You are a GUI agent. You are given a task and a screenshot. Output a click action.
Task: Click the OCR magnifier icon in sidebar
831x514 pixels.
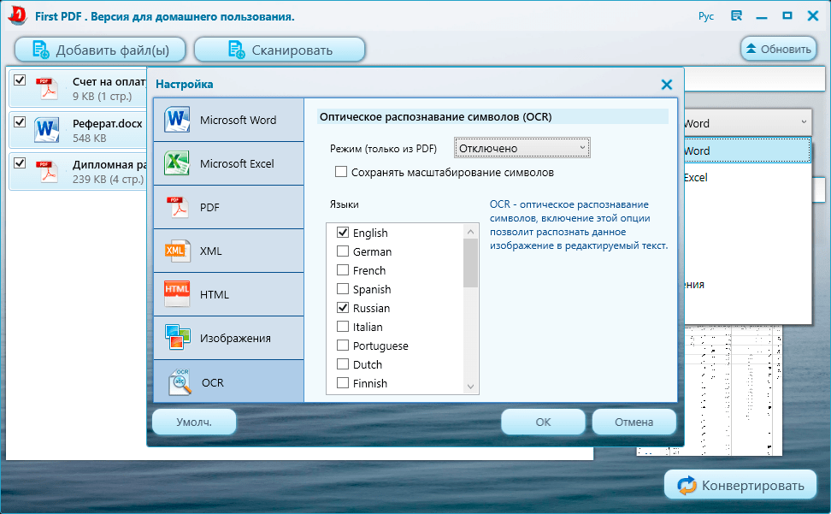point(180,382)
